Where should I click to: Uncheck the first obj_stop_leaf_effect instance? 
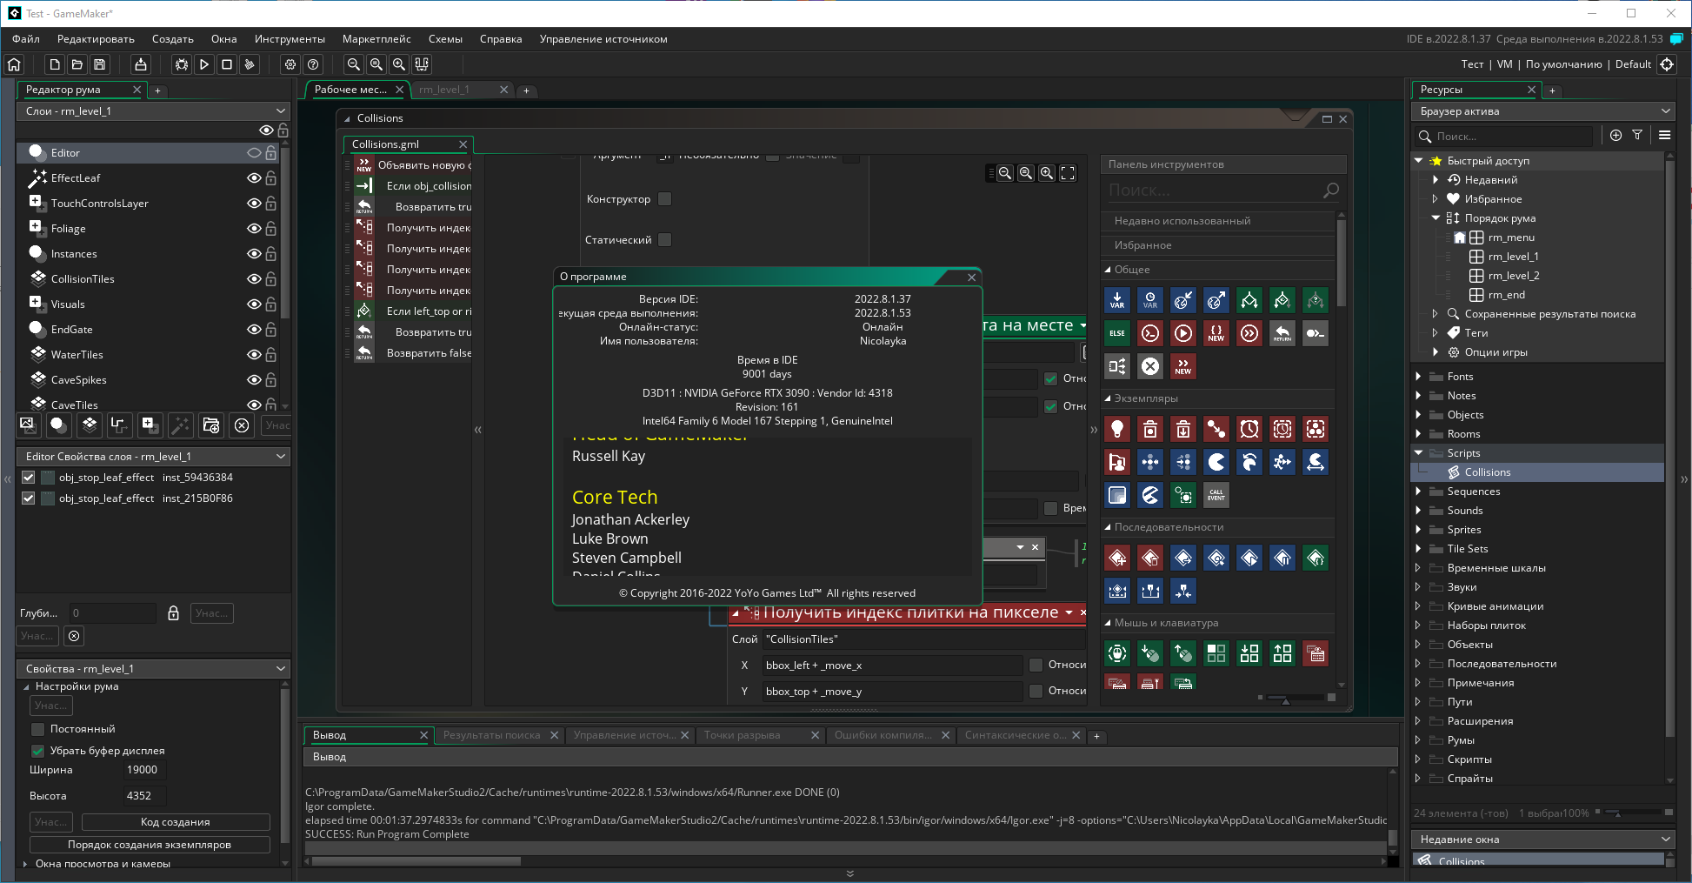(29, 478)
